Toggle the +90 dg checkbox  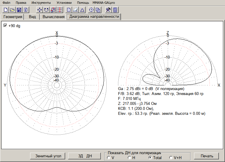tap(5, 26)
